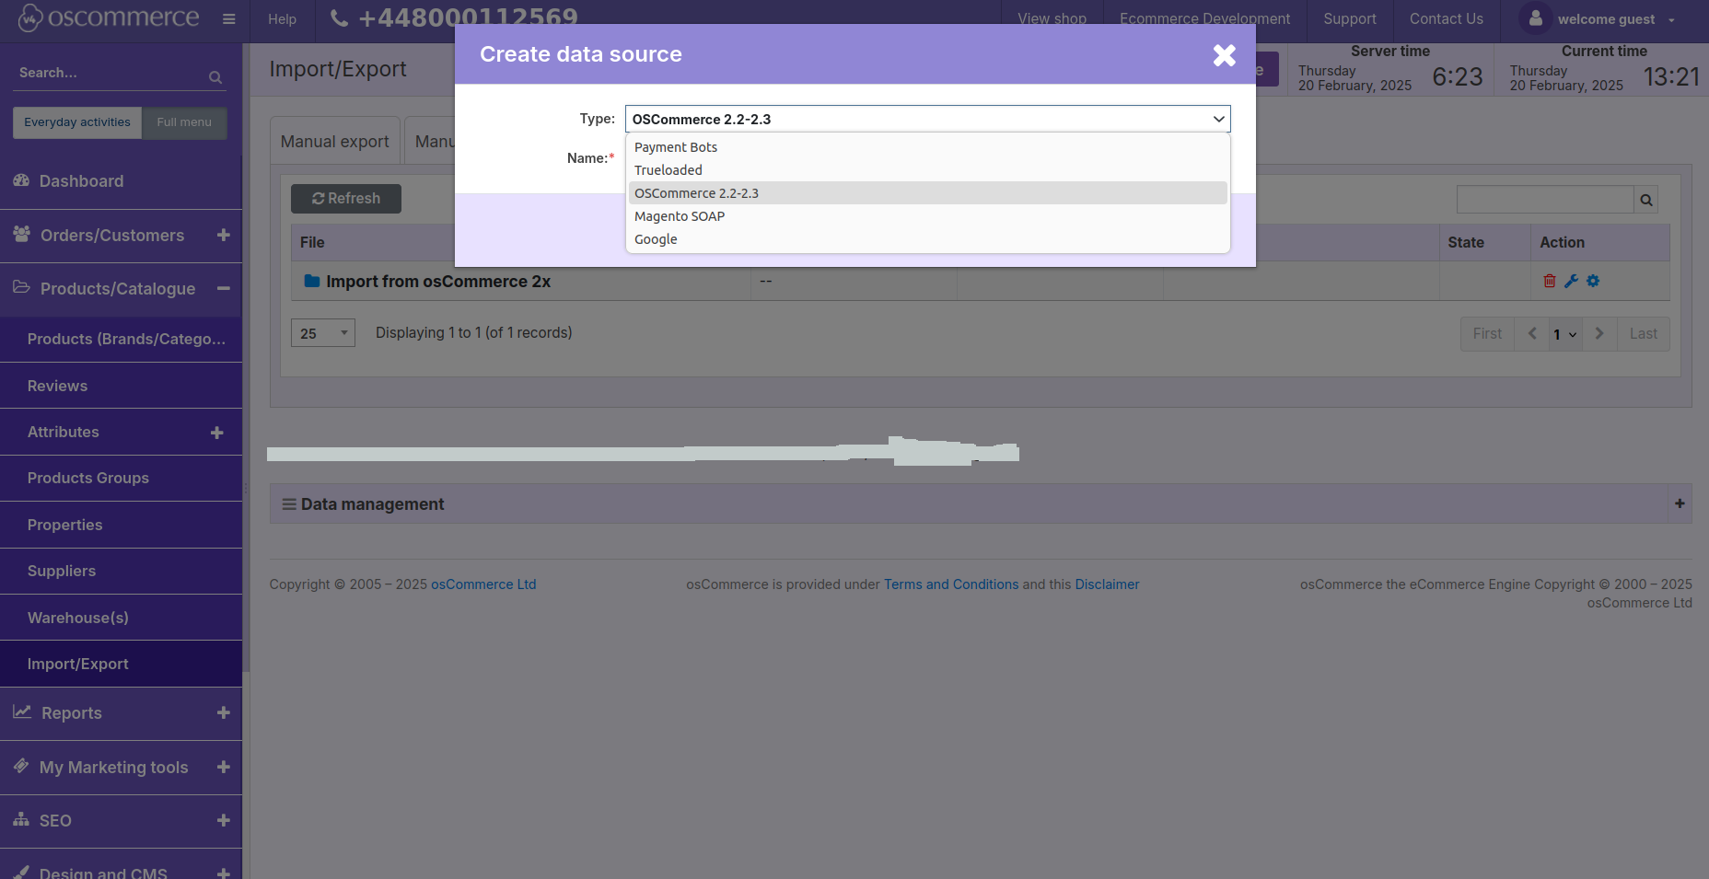The width and height of the screenshot is (1709, 879).
Task: Click the Refresh button
Action: 346,199
